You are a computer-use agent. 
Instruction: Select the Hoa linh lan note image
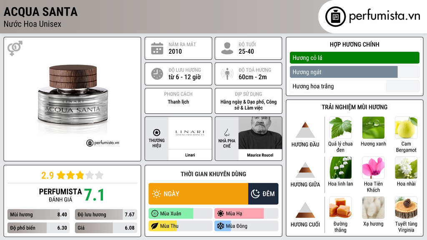tap(340, 167)
